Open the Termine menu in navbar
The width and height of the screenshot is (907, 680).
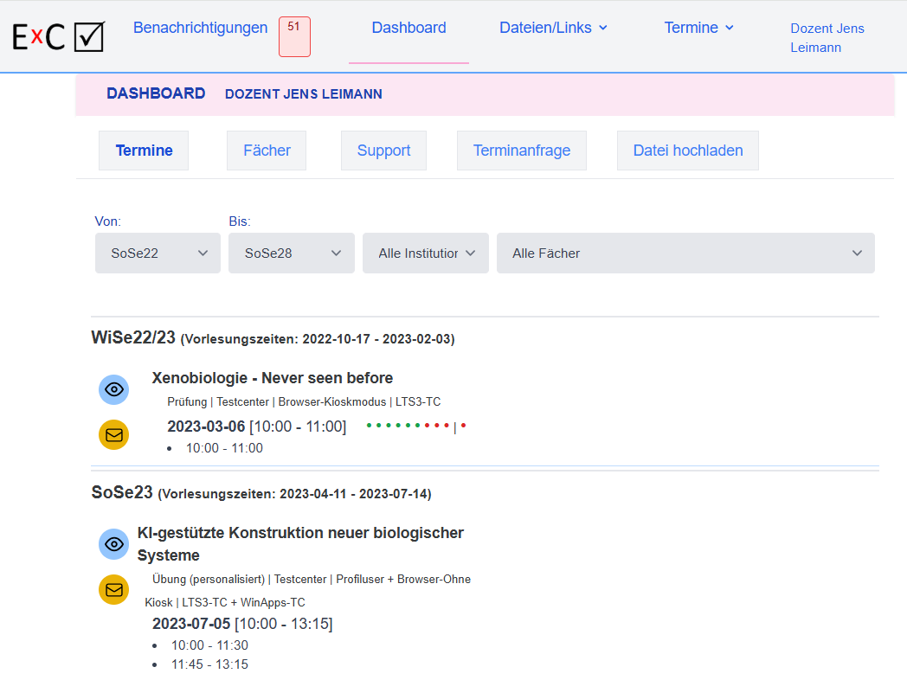point(698,28)
